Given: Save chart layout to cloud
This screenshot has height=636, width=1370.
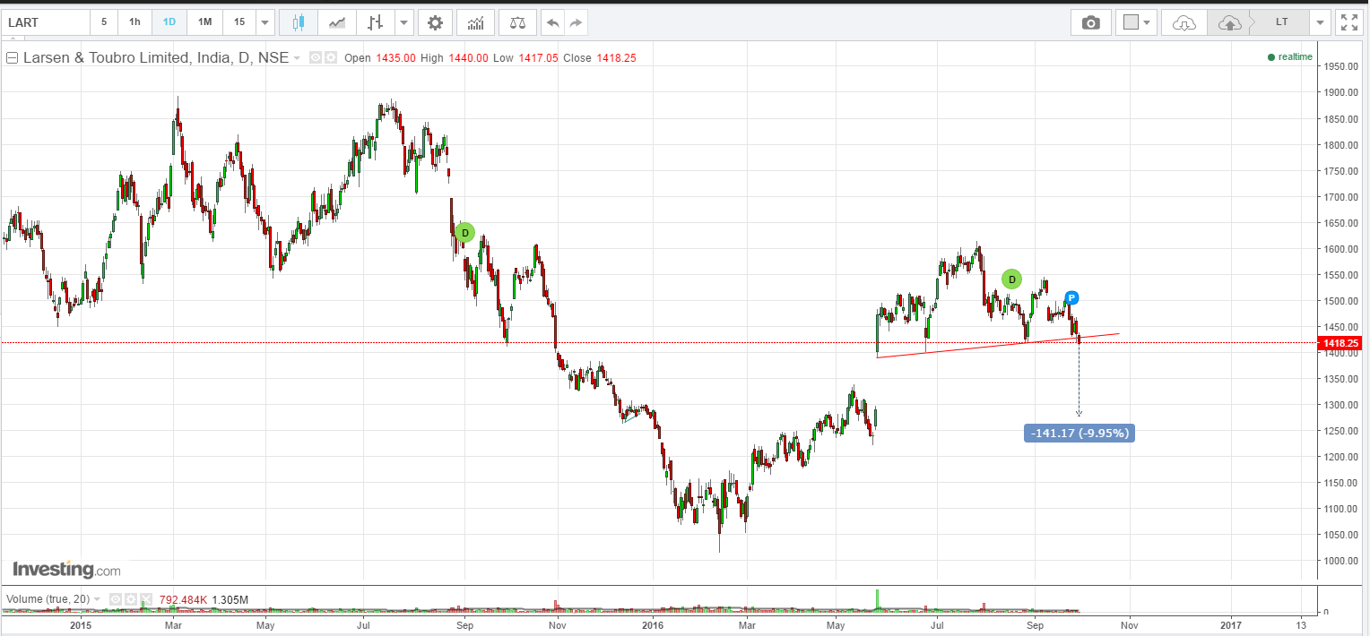Looking at the screenshot, I should click(x=1230, y=22).
